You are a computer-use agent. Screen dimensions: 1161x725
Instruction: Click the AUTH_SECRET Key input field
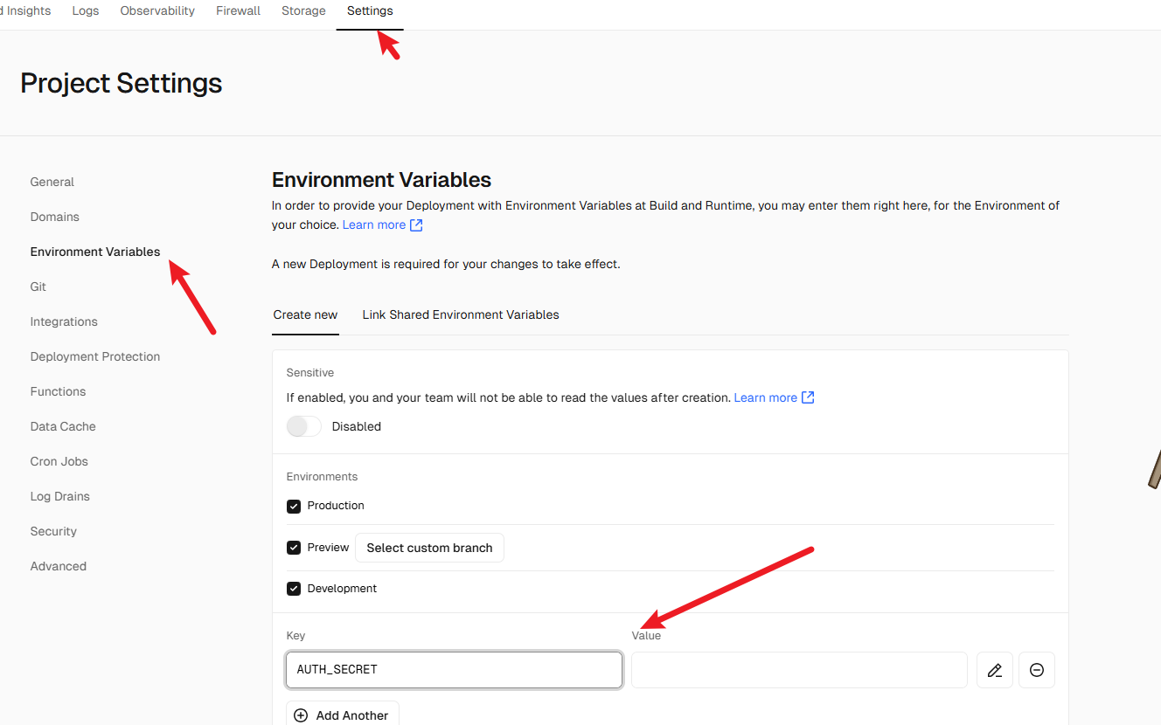(x=454, y=670)
